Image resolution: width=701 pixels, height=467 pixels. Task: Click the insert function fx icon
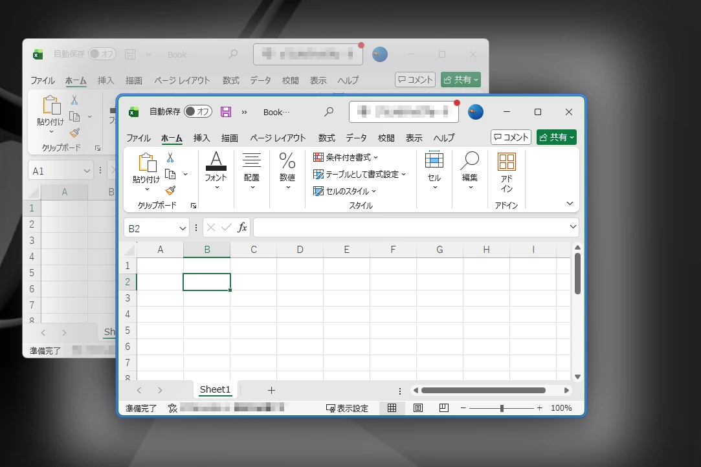242,228
